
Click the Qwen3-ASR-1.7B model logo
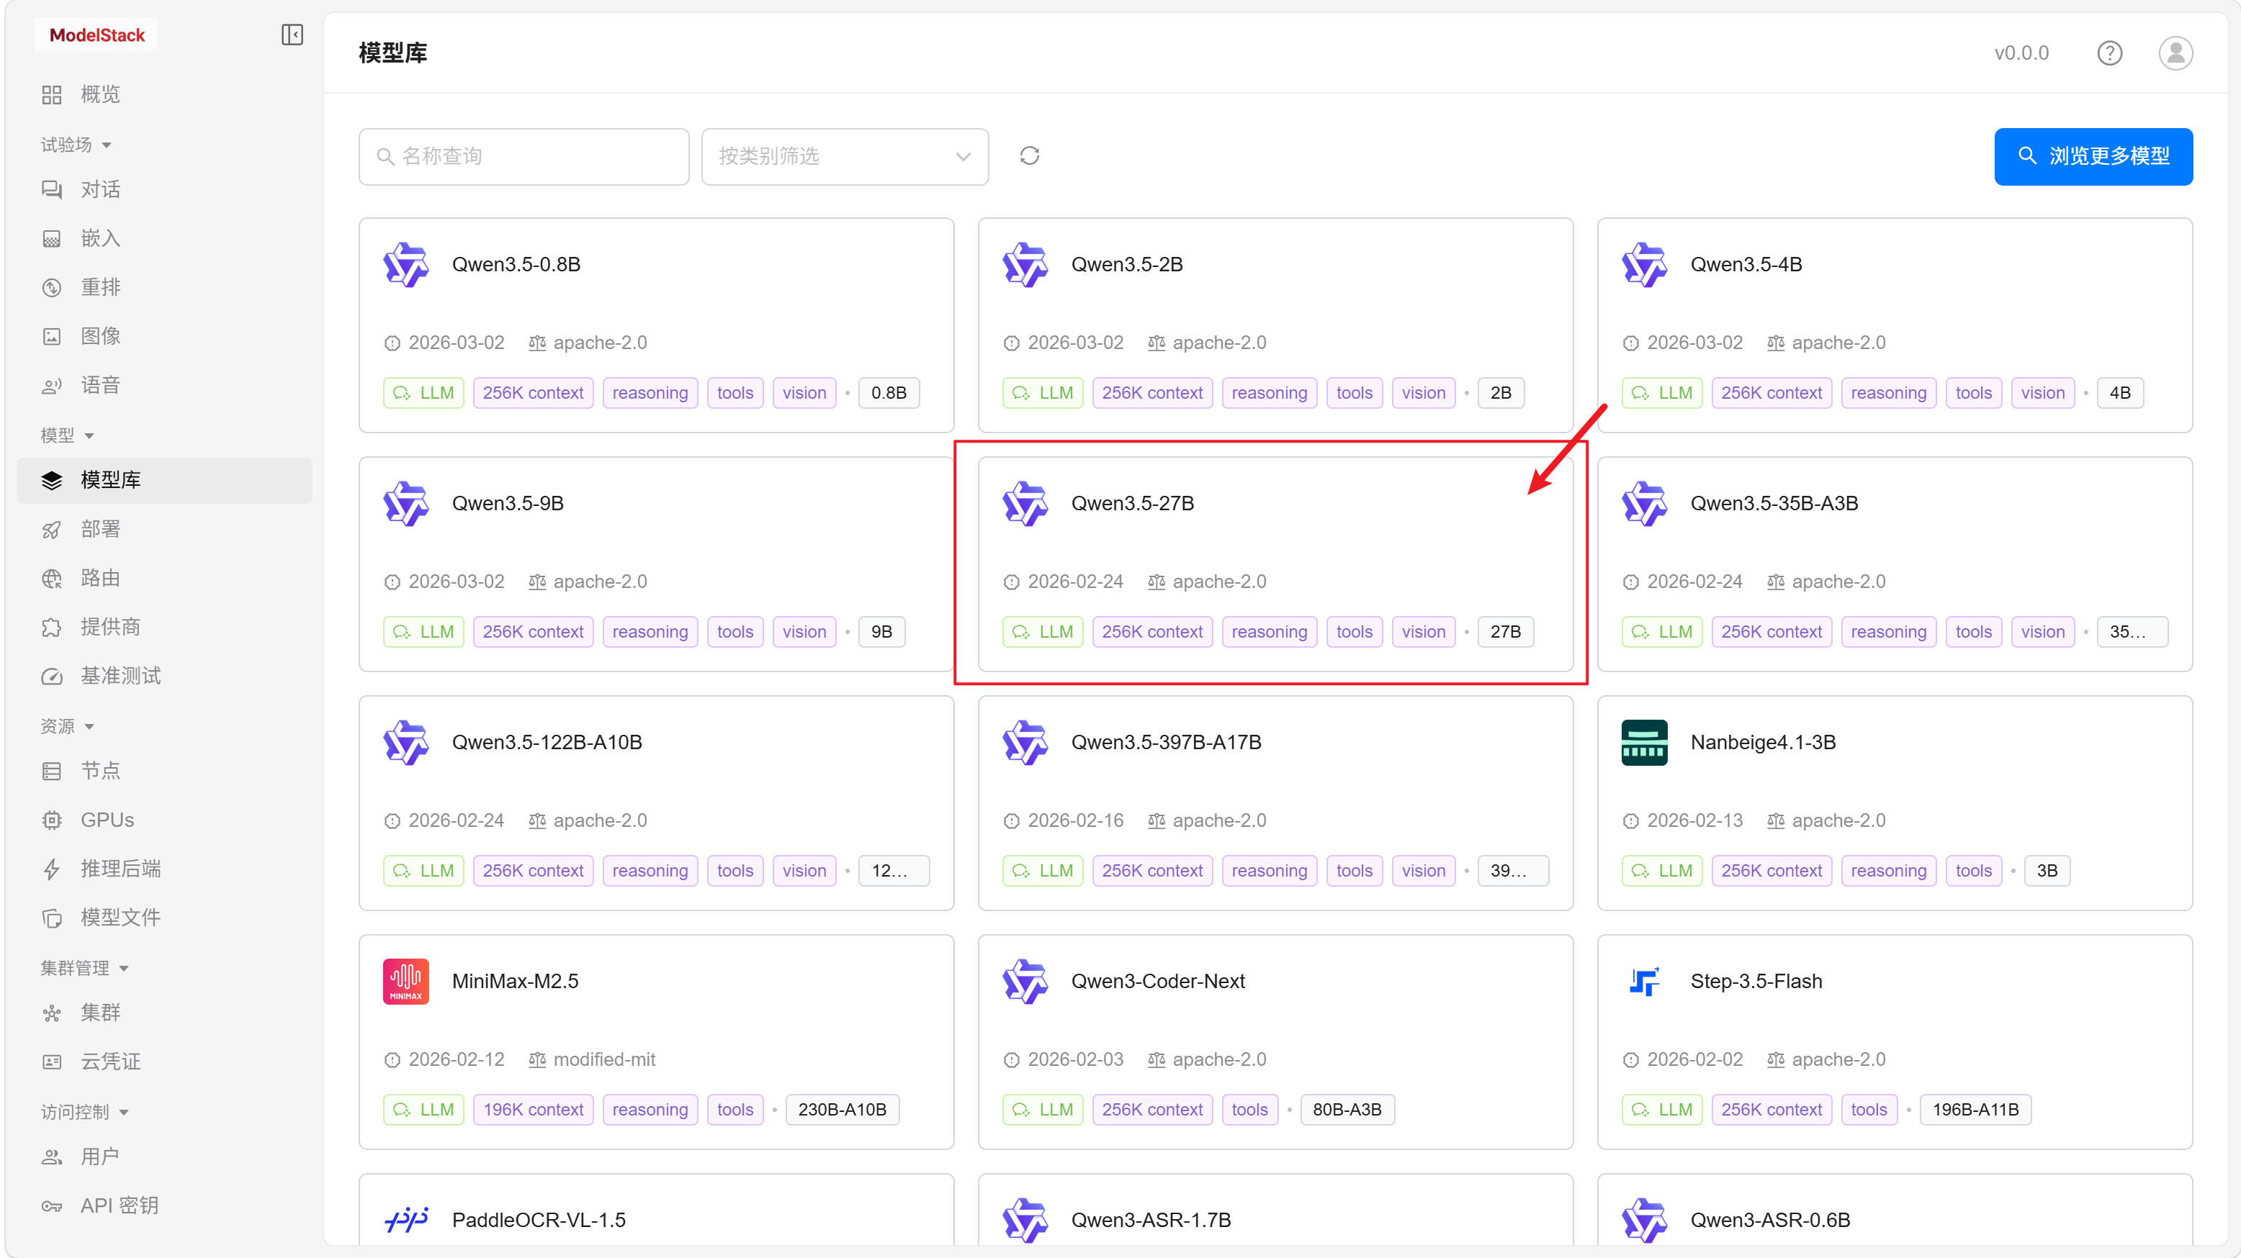coord(1025,1220)
